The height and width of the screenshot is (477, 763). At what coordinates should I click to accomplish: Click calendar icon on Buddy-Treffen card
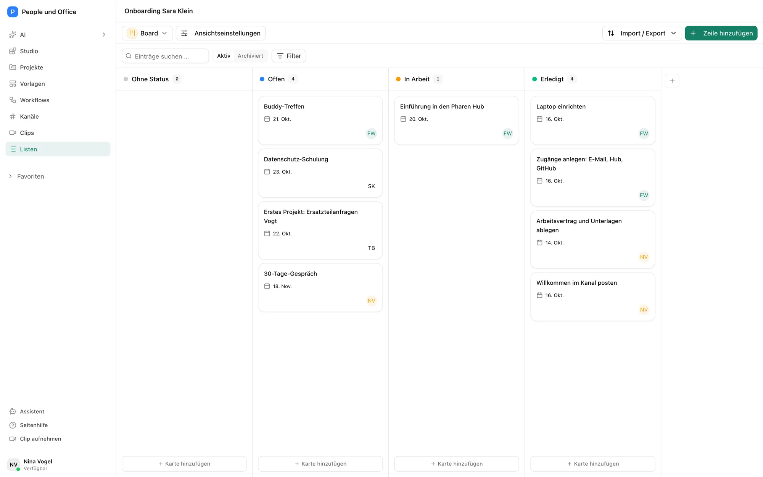coord(267,119)
